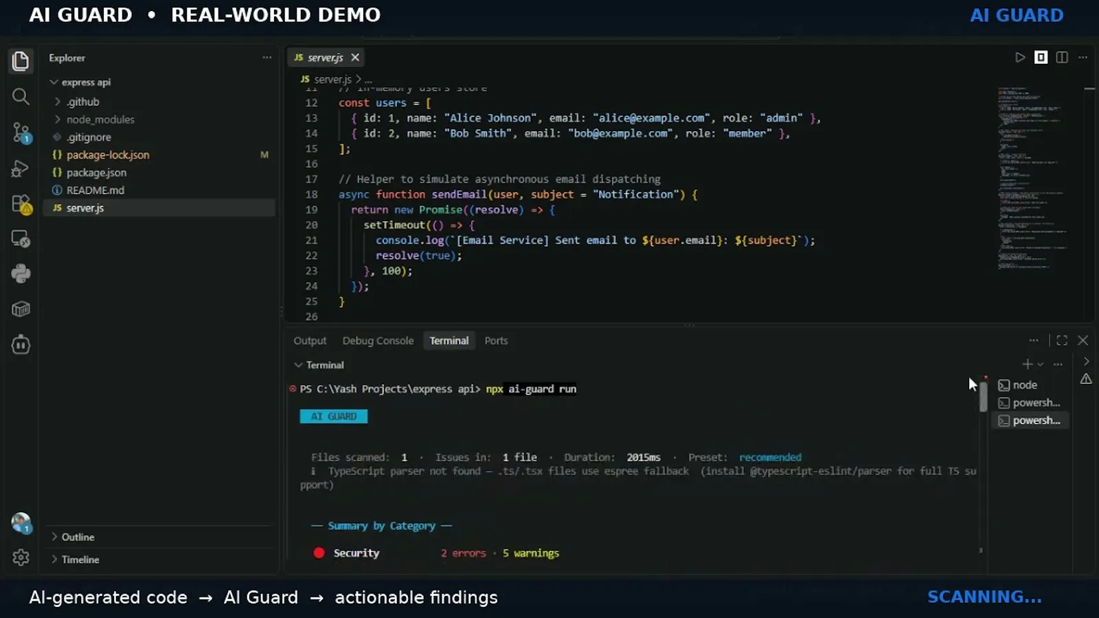Click '5 warnings' in Security summary
Screen dimensions: 1099x618
531,553
